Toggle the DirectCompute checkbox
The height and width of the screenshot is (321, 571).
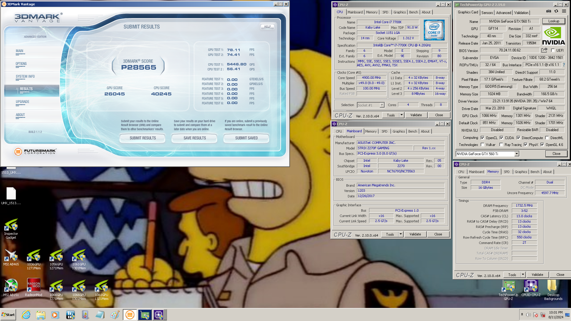point(518,138)
